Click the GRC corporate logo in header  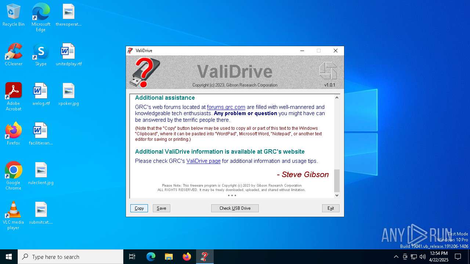(x=328, y=70)
